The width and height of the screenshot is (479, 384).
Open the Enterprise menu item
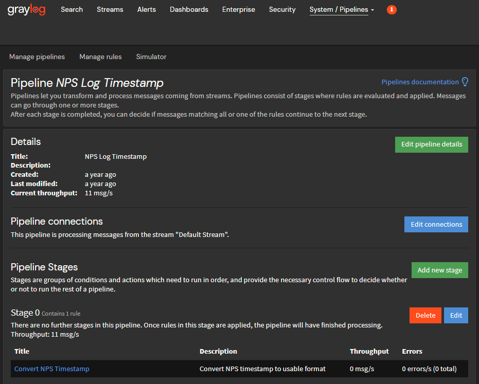pos(239,10)
